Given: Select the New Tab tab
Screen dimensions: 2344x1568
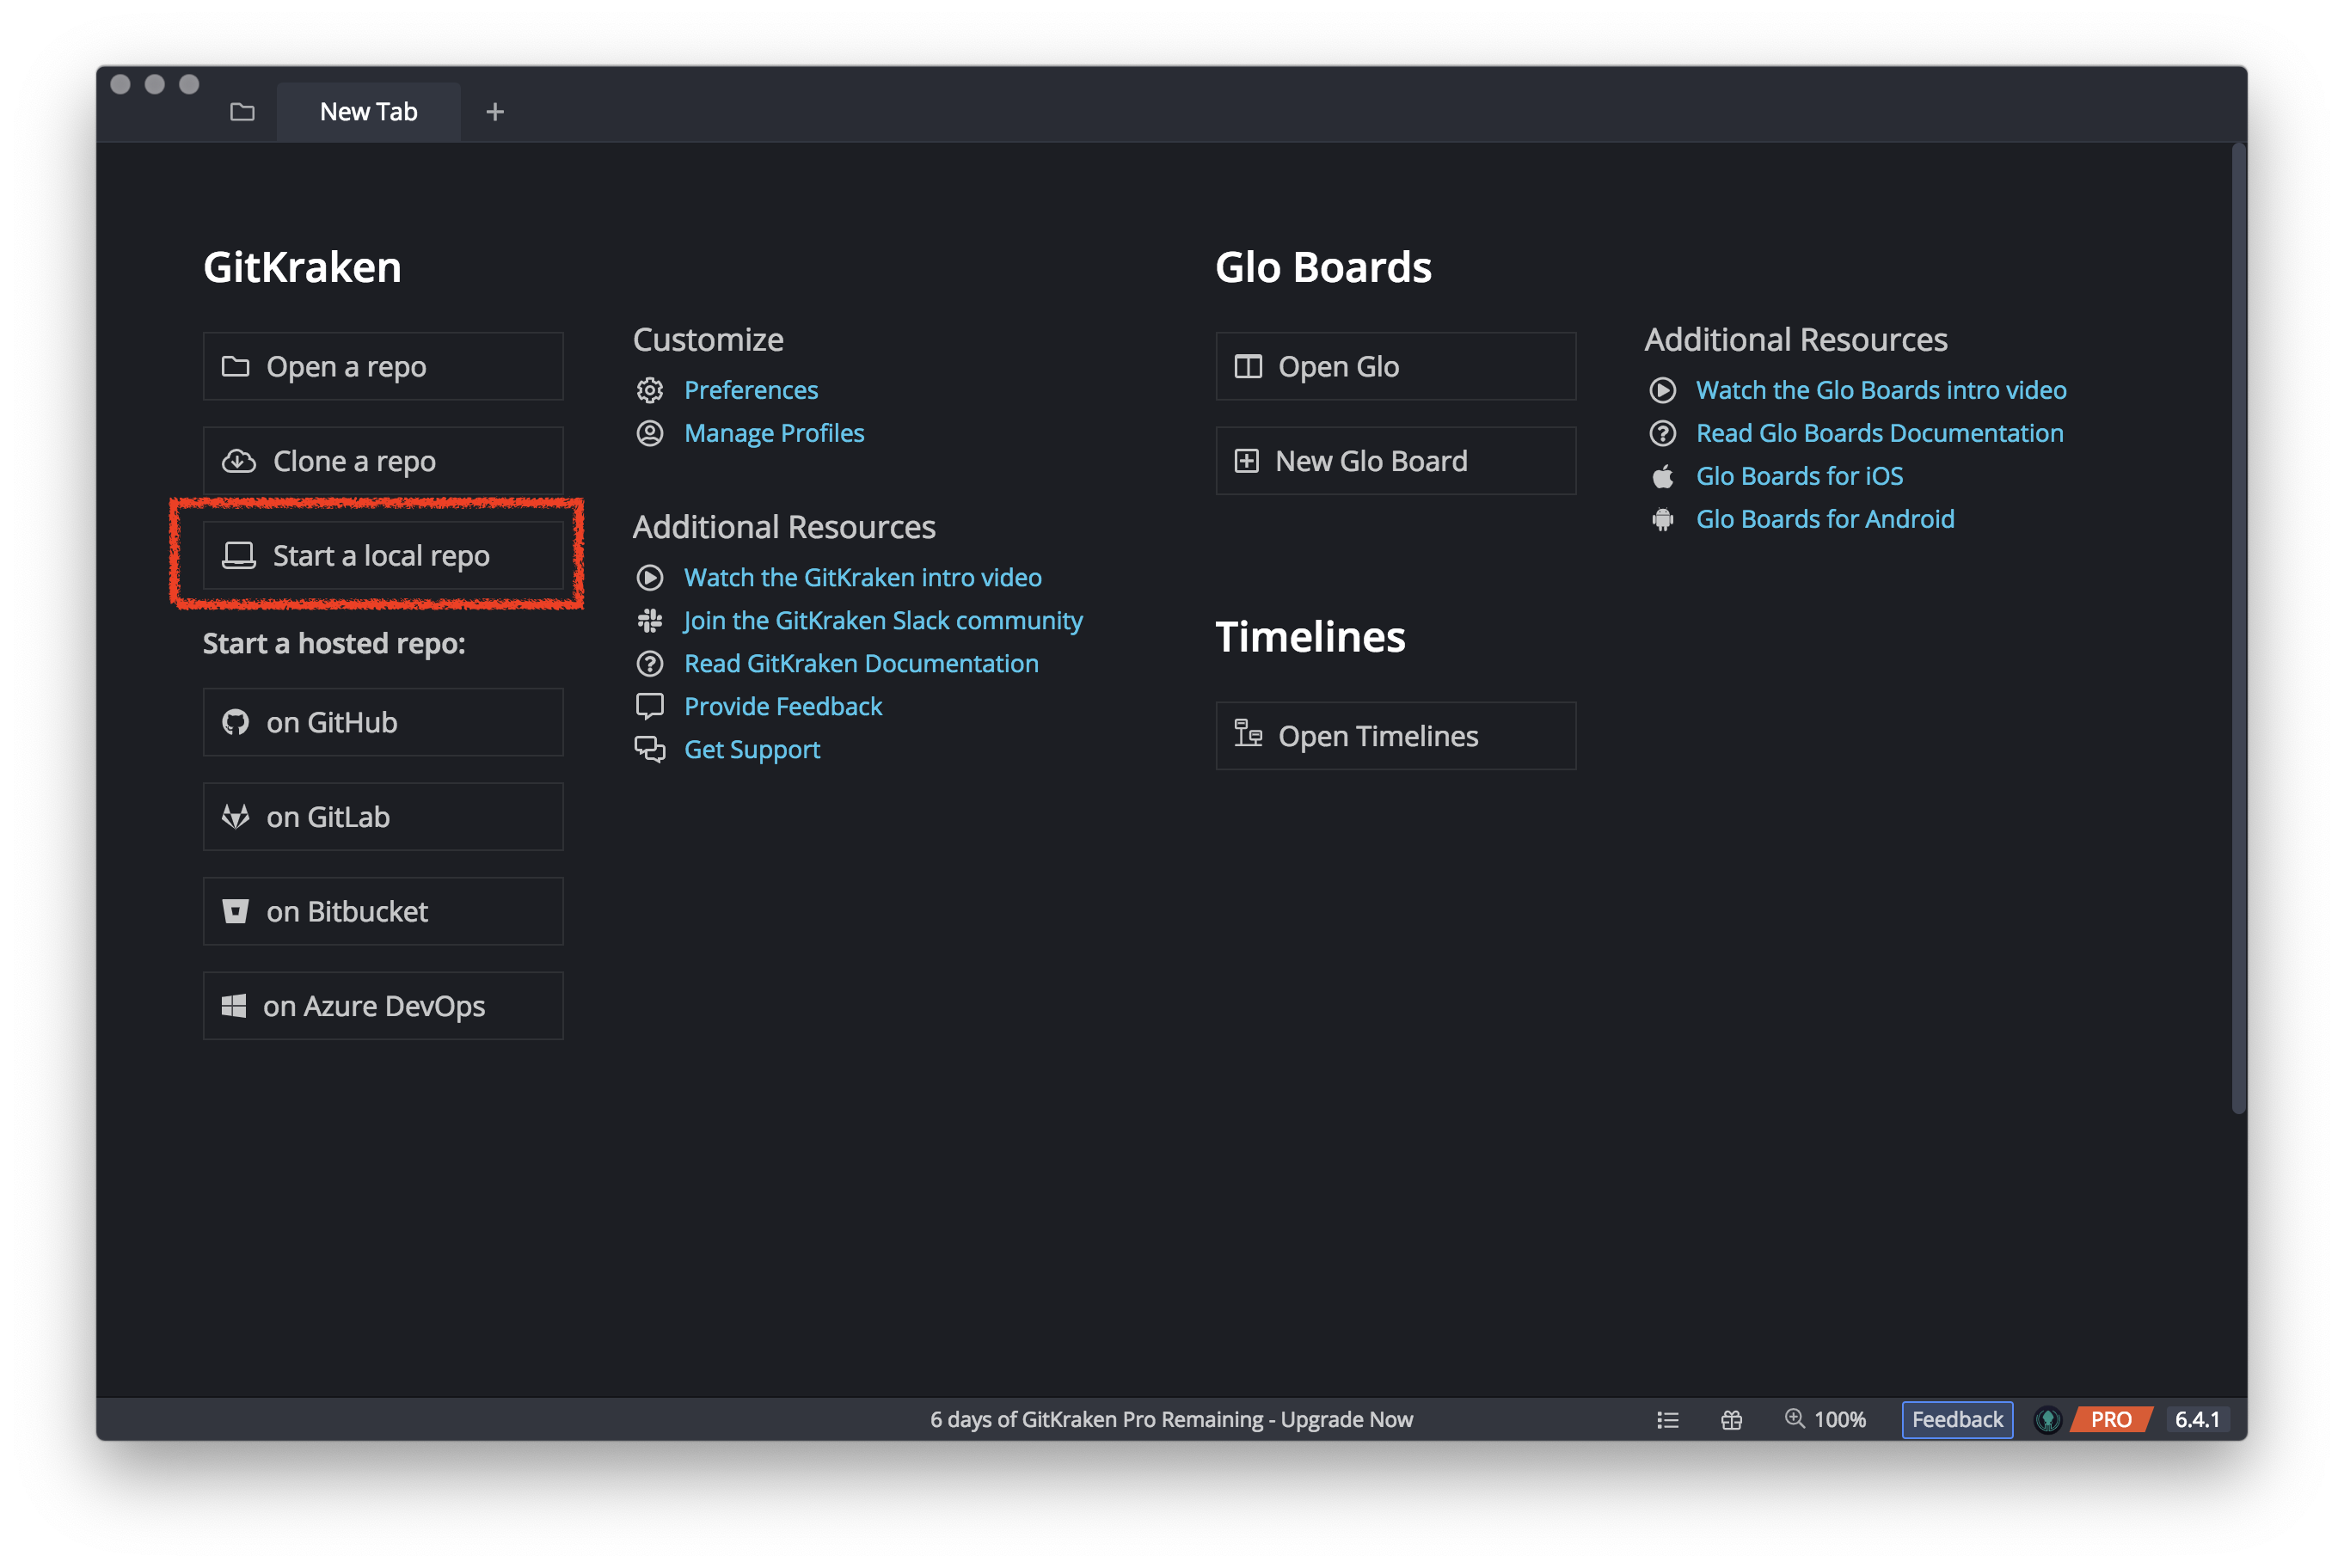Looking at the screenshot, I should (368, 112).
